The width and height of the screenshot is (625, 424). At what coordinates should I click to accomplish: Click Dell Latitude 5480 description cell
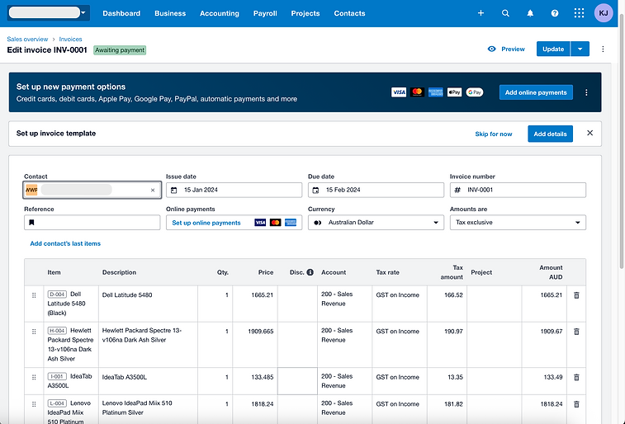148,304
